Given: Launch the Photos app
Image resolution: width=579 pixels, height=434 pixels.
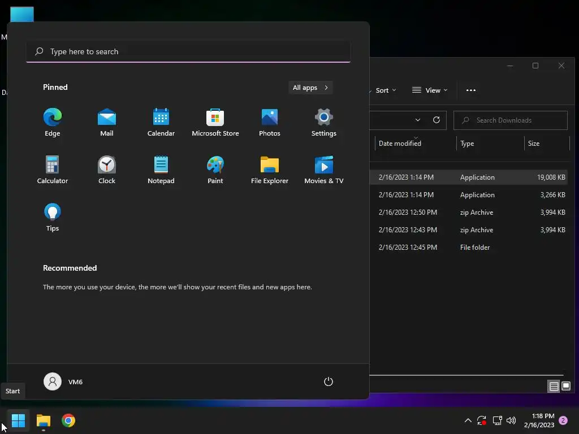Looking at the screenshot, I should (270, 123).
